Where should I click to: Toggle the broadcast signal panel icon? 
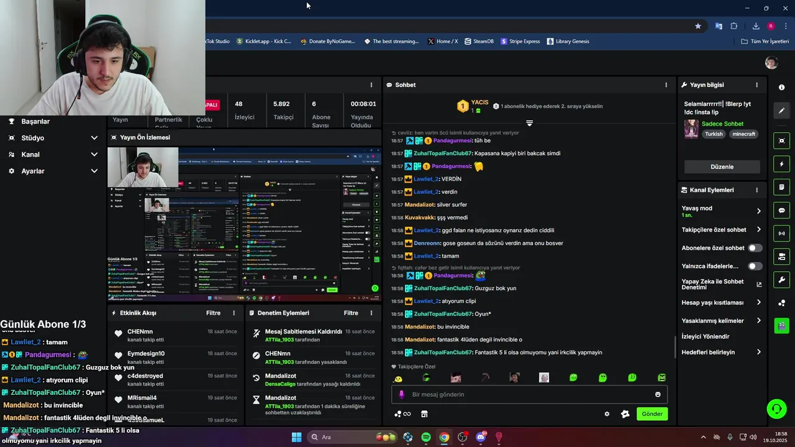(x=781, y=233)
